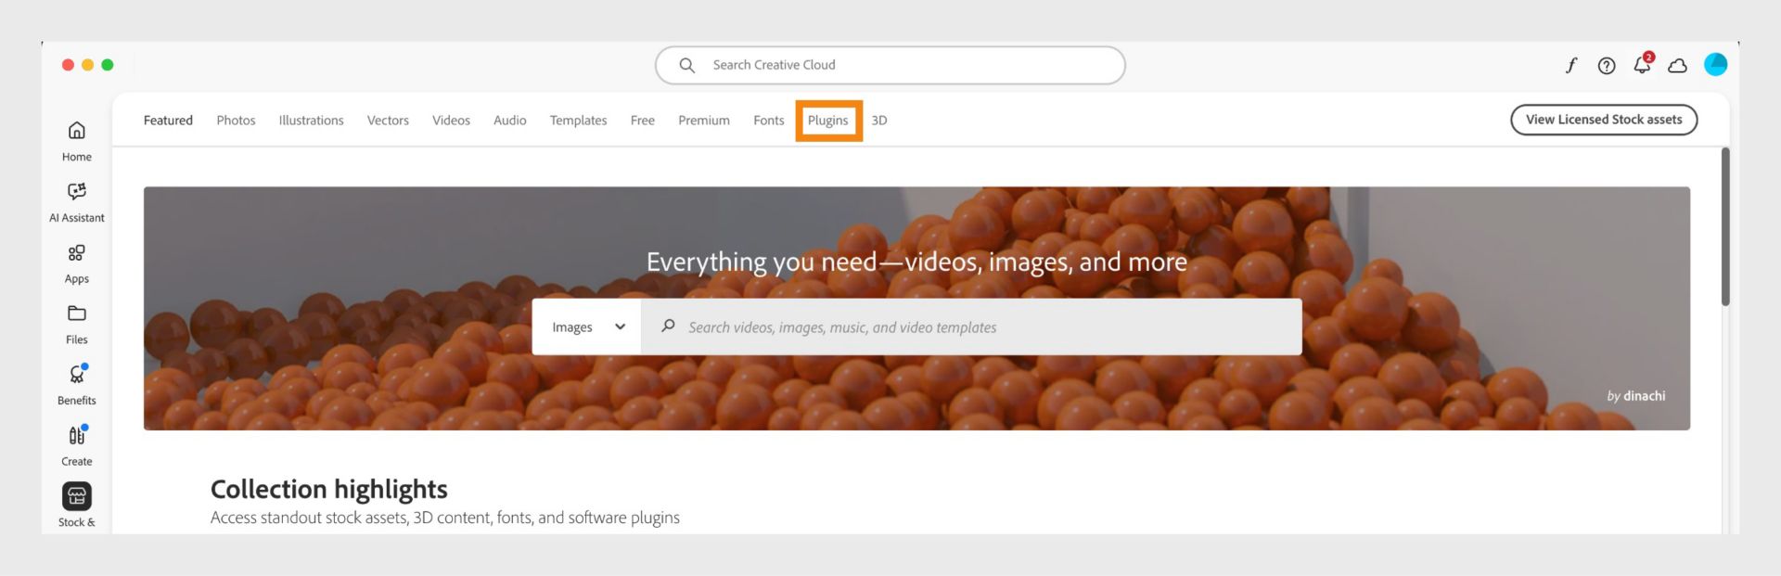The height and width of the screenshot is (576, 1781).
Task: Switch to the Audio tab
Action: pos(509,121)
